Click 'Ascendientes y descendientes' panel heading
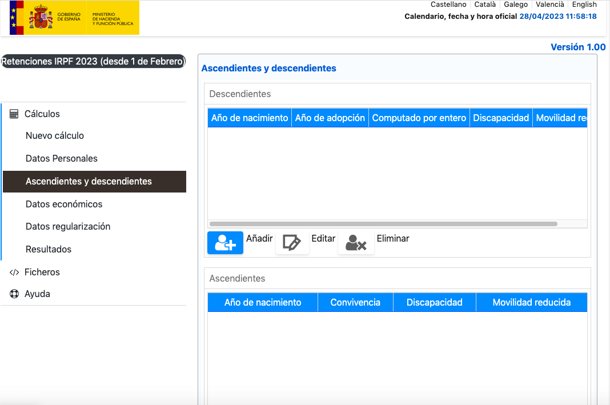 268,68
